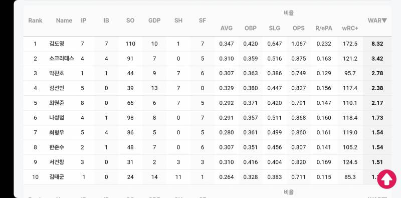Viewport: 401px width, 198px height.
Task: Sort by the SO column header
Action: 130,21
